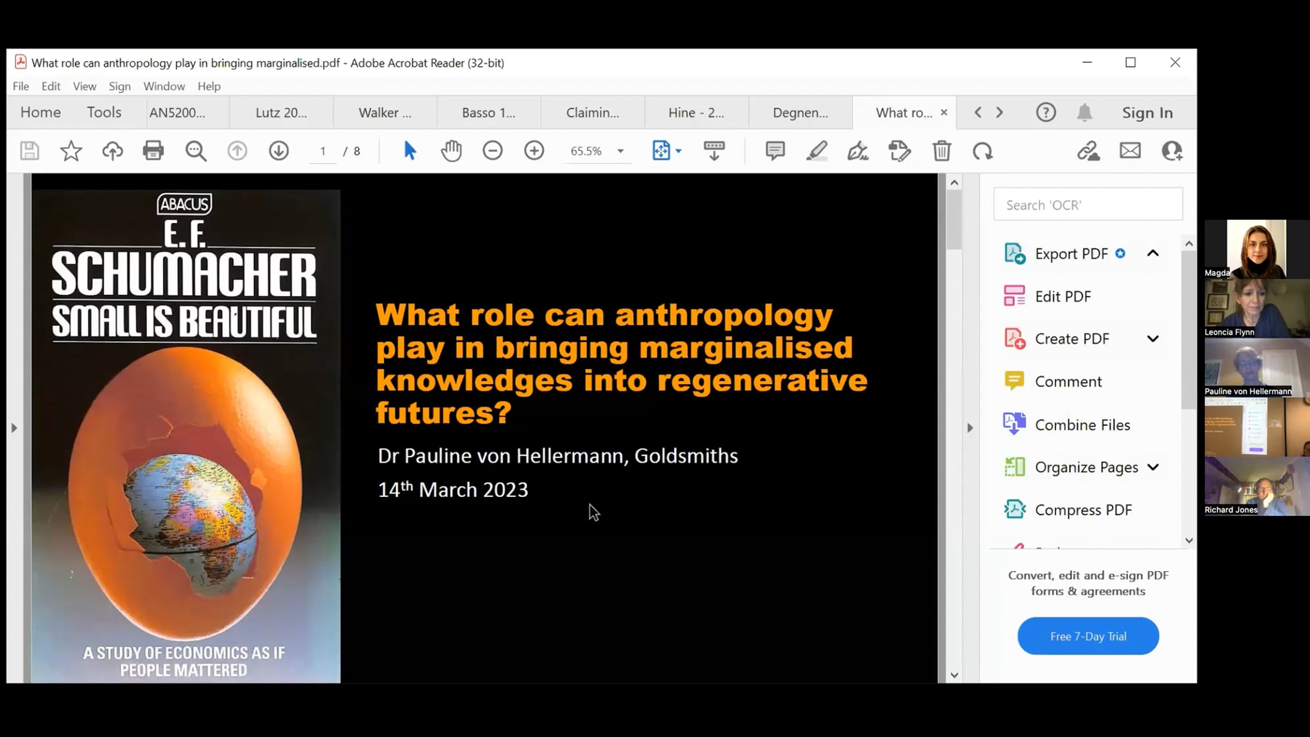Start the Free 7-Day Trial
The image size is (1310, 737).
click(1088, 636)
